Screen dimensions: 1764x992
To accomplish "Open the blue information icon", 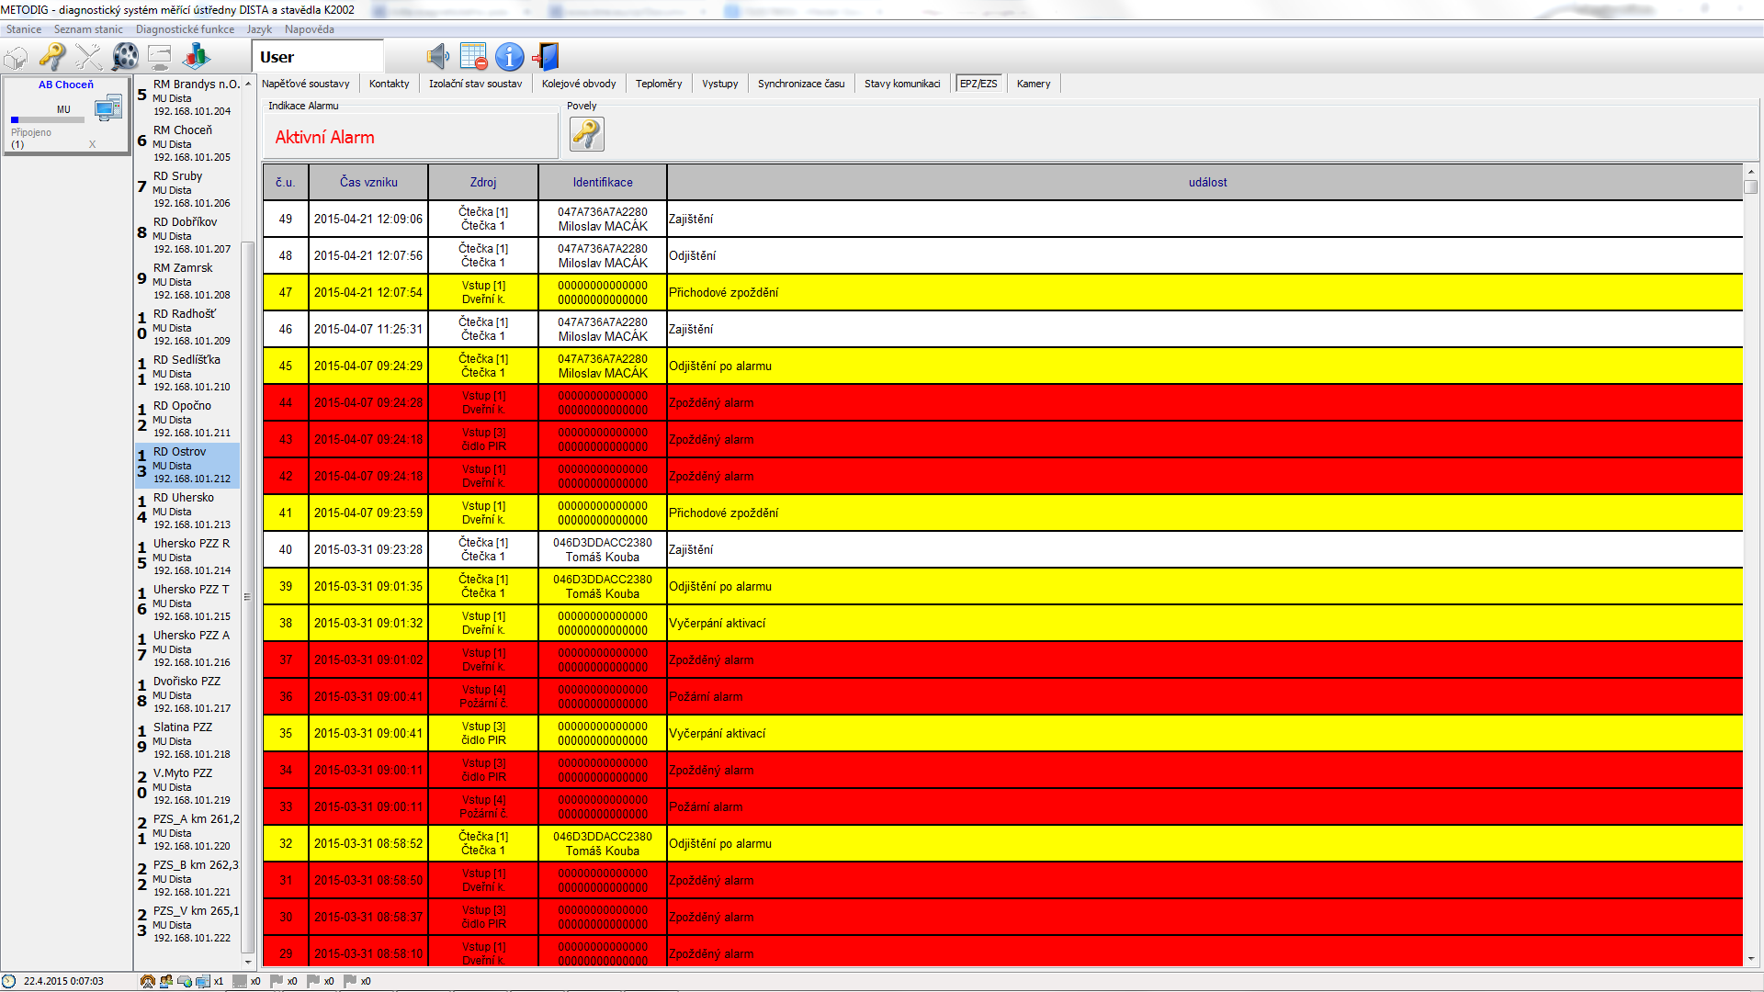I will (x=509, y=57).
